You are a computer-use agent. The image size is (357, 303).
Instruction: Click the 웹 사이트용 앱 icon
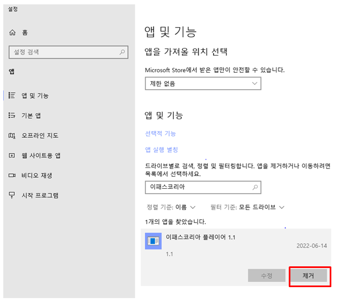(x=12, y=156)
